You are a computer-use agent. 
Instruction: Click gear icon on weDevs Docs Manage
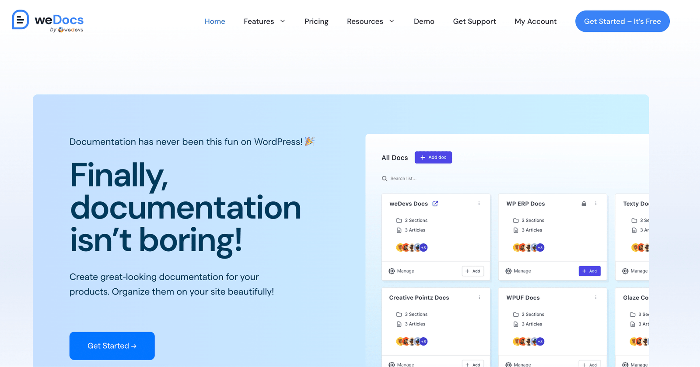[392, 271]
